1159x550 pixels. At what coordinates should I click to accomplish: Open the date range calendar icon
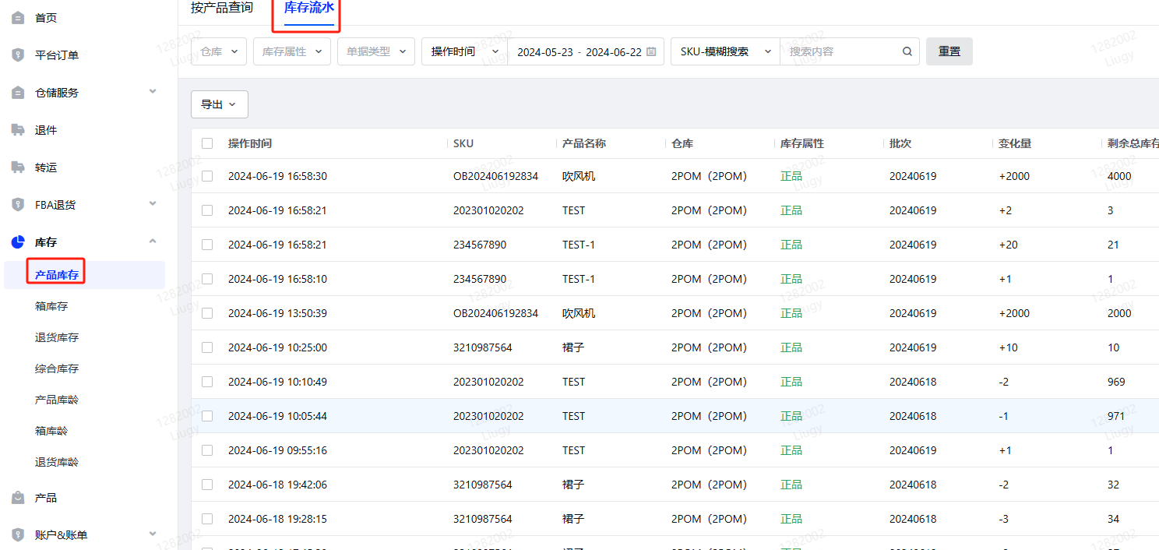point(651,51)
